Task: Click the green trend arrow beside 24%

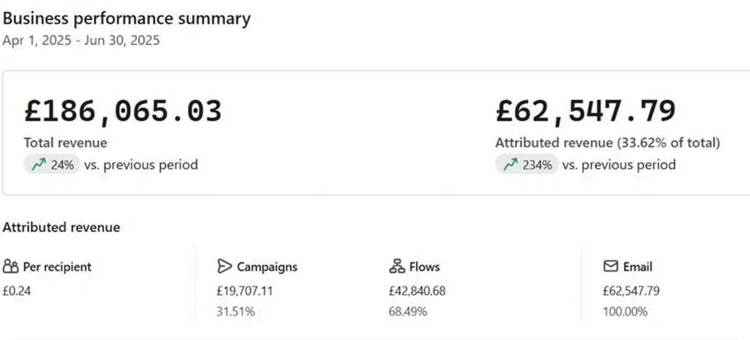Action: [39, 165]
